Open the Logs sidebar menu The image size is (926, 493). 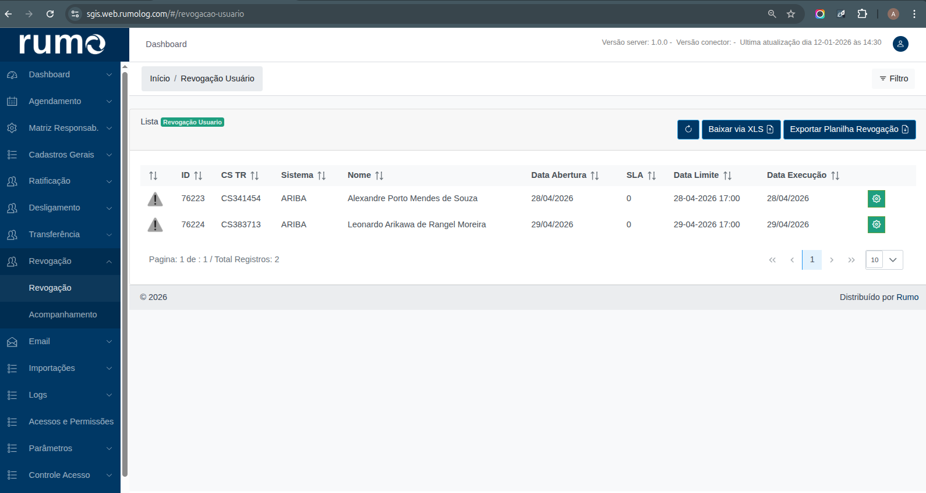point(60,395)
